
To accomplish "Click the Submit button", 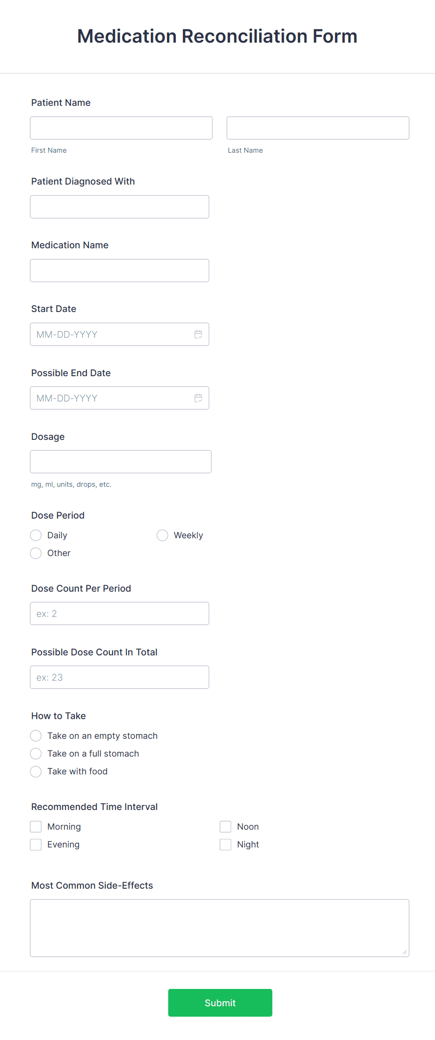I will [220, 1003].
